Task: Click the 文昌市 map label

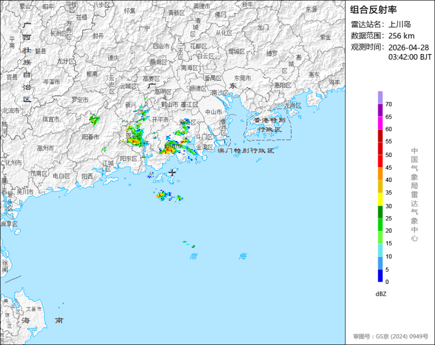Action: 33,309
